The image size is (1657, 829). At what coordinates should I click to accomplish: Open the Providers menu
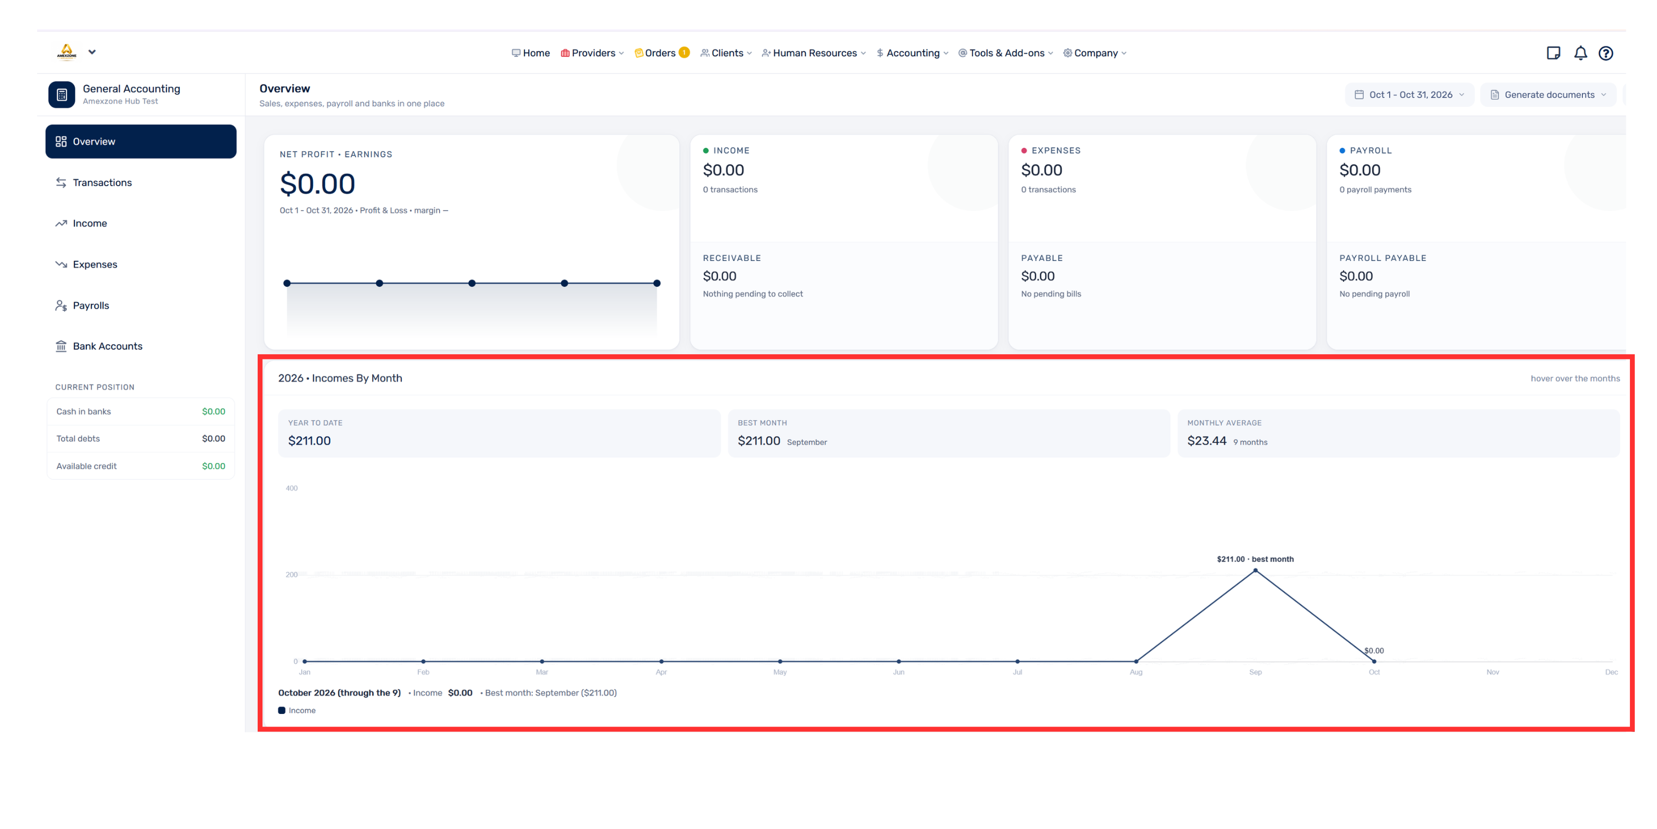(x=592, y=53)
